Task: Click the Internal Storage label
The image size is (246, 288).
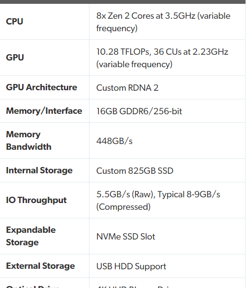Action: click(39, 170)
